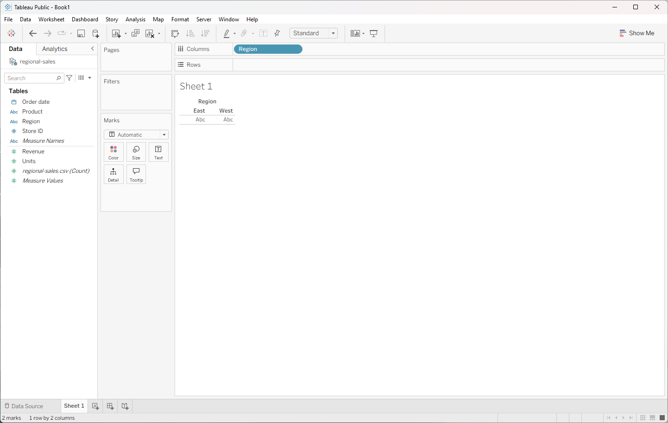Image resolution: width=668 pixels, height=423 pixels.
Task: Click the East column header
Action: (199, 111)
